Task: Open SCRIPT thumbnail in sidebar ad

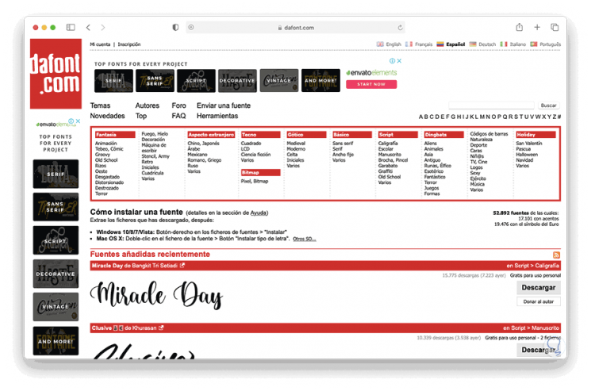Action: [56, 240]
